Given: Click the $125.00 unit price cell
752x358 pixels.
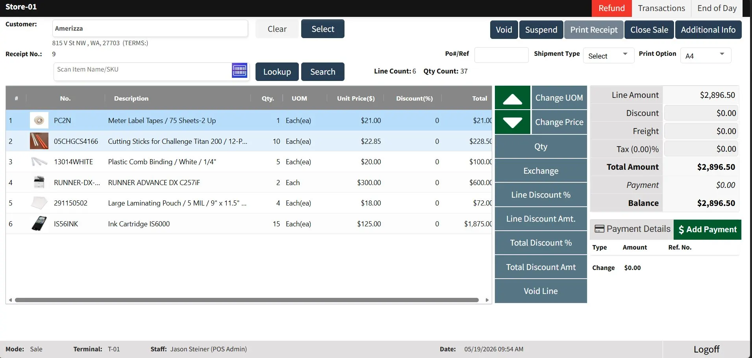Looking at the screenshot, I should [369, 224].
